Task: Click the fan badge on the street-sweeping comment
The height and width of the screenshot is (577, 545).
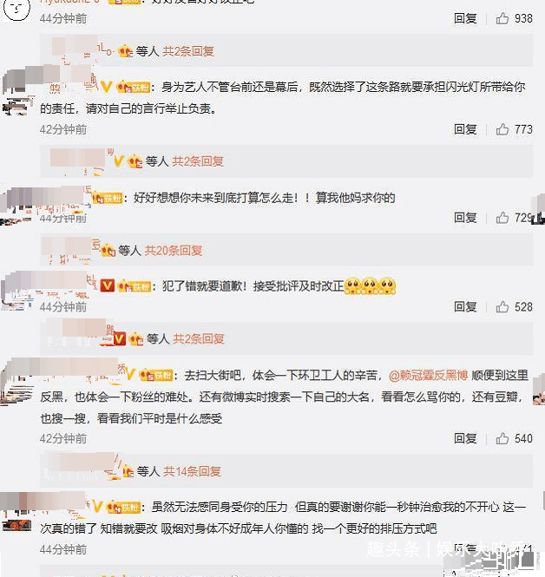Action: pos(156,376)
